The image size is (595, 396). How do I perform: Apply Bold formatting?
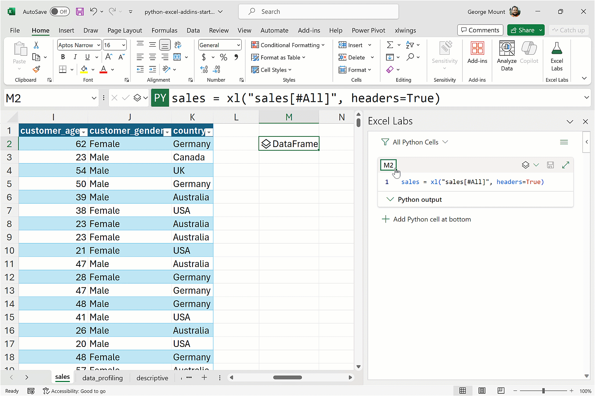pyautogui.click(x=63, y=57)
